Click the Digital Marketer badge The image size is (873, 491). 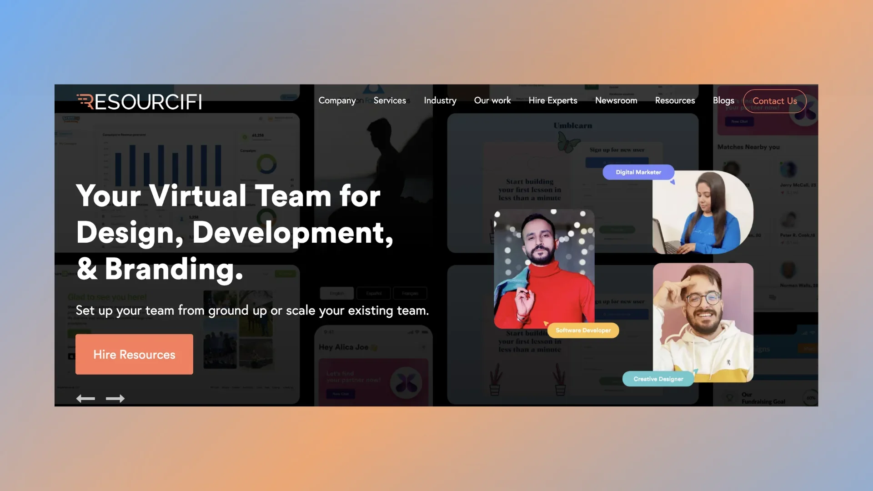pos(638,172)
